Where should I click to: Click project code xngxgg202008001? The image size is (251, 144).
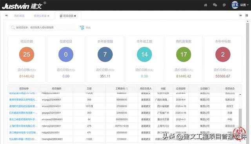[x=51, y=100]
